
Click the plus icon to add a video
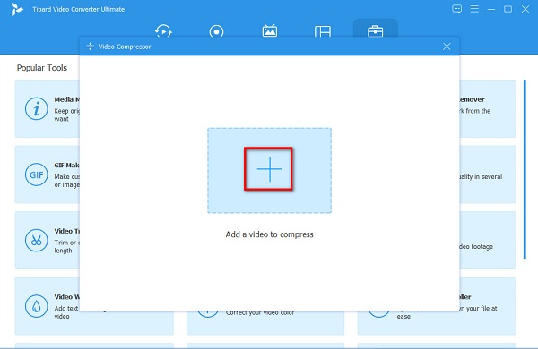(269, 169)
